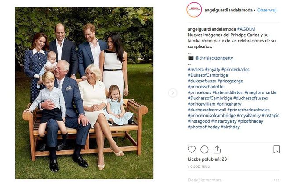Open the three-dot more options menu
This screenshot has width=283, height=184.
[276, 180]
